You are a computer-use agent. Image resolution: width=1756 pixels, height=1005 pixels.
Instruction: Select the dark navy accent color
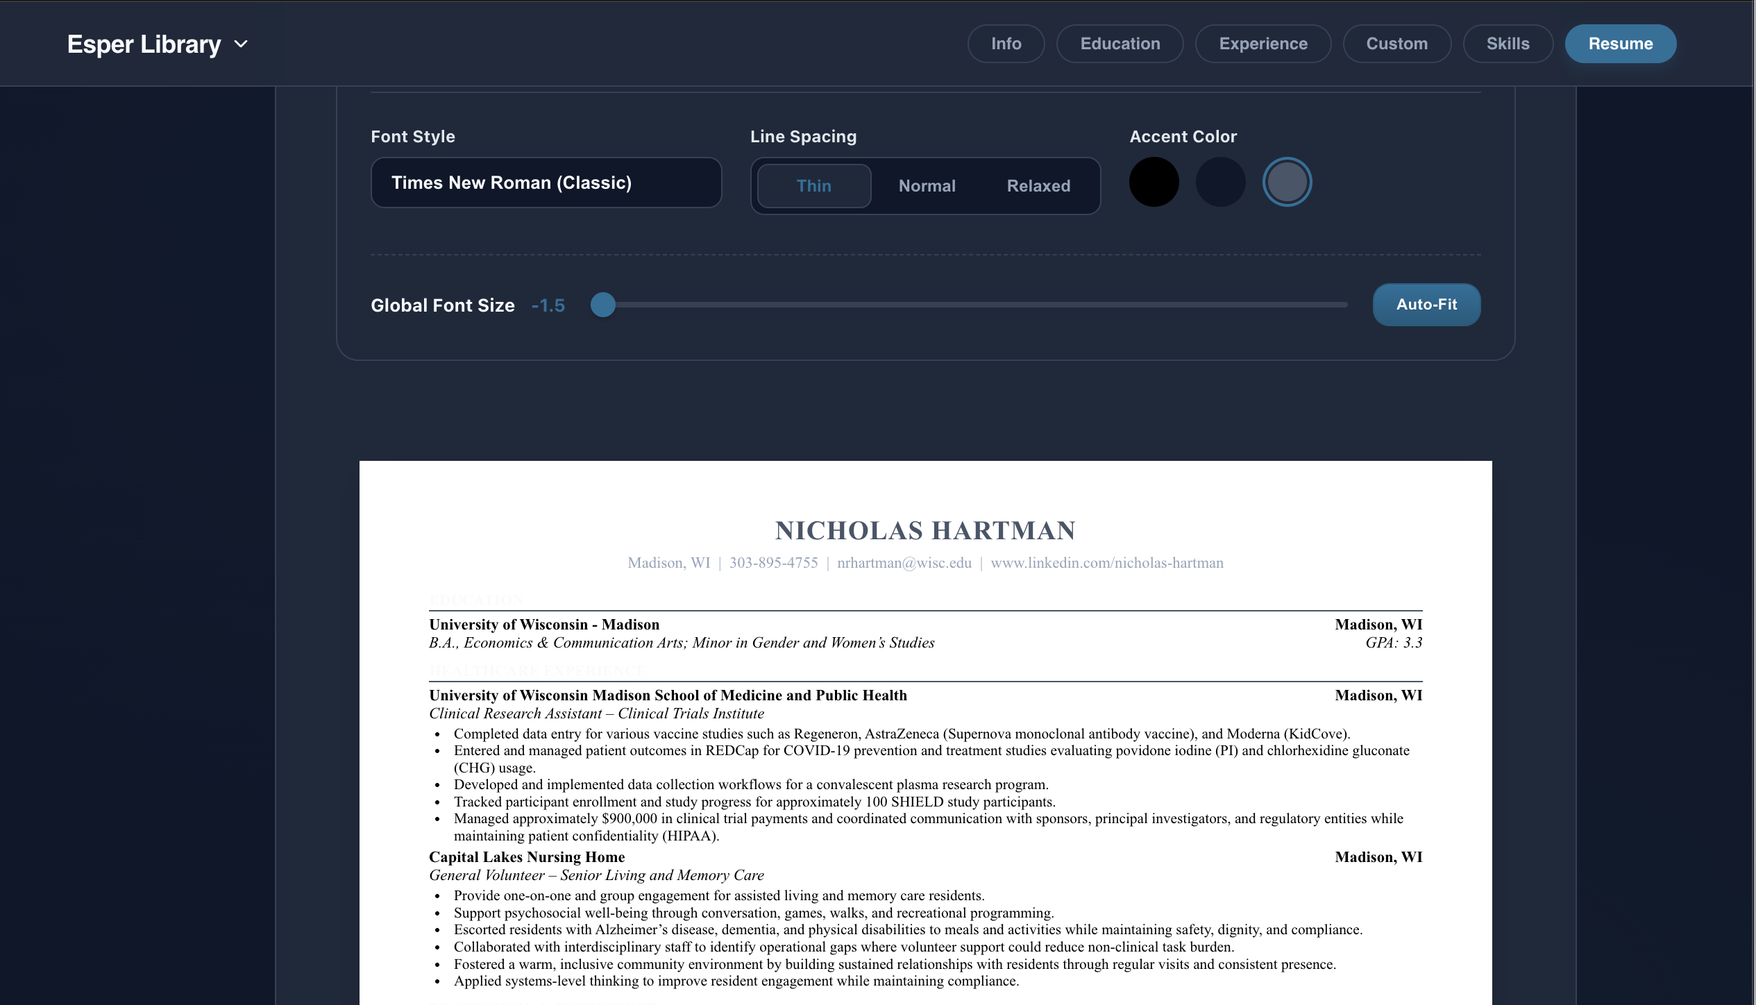click(1220, 181)
